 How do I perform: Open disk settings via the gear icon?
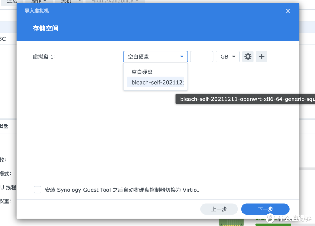pos(248,56)
